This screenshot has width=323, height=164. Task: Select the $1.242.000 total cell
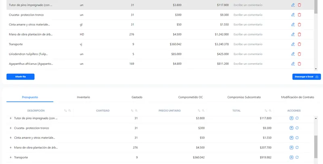[222, 34]
